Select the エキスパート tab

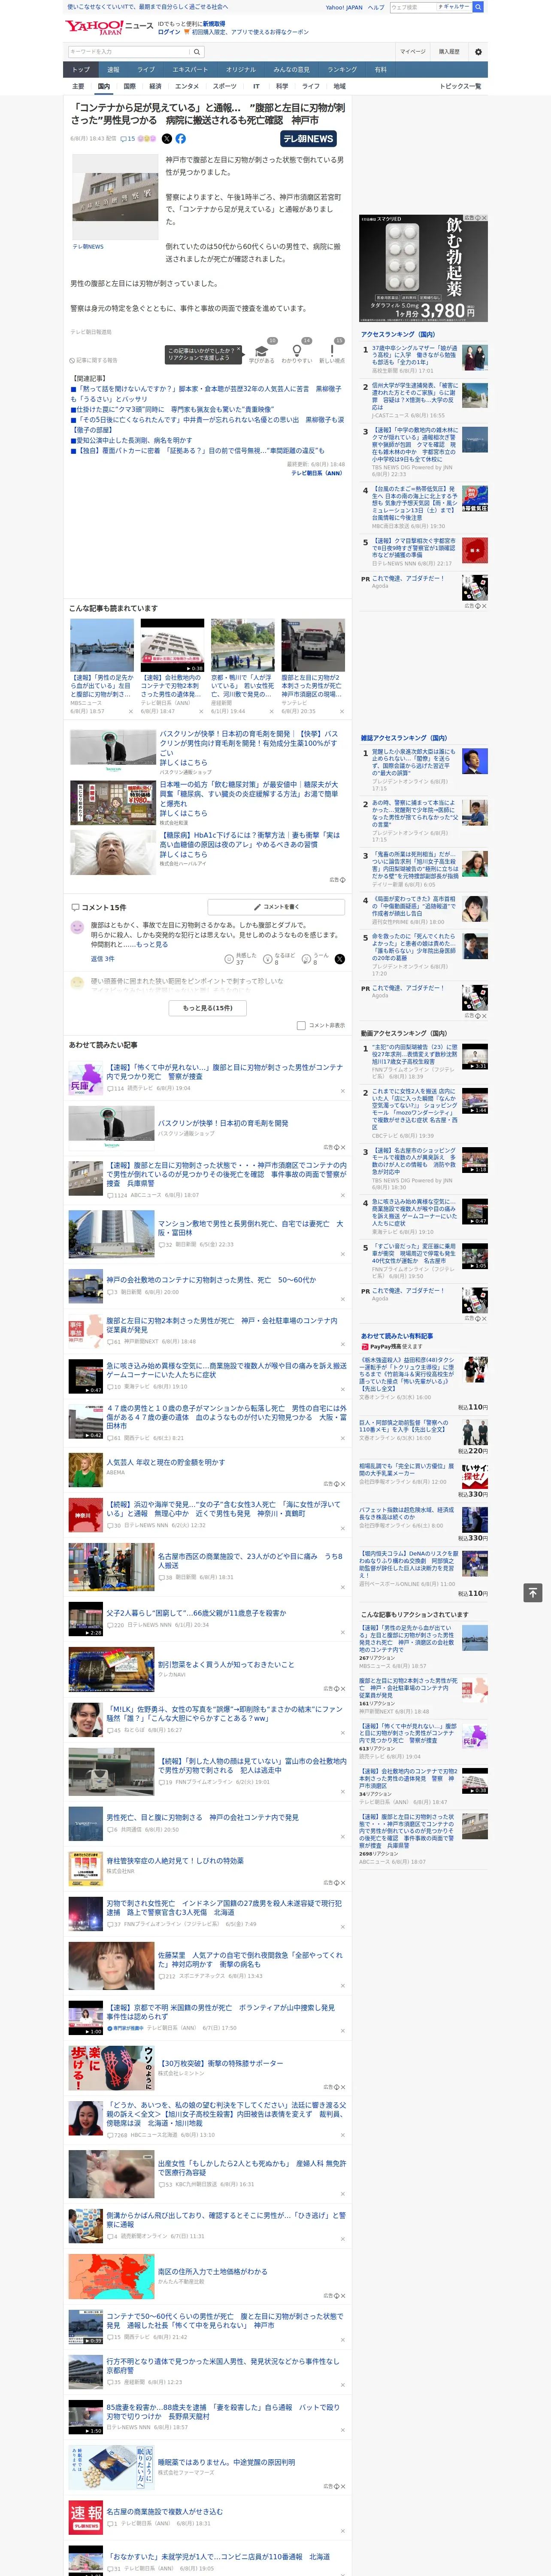point(190,69)
